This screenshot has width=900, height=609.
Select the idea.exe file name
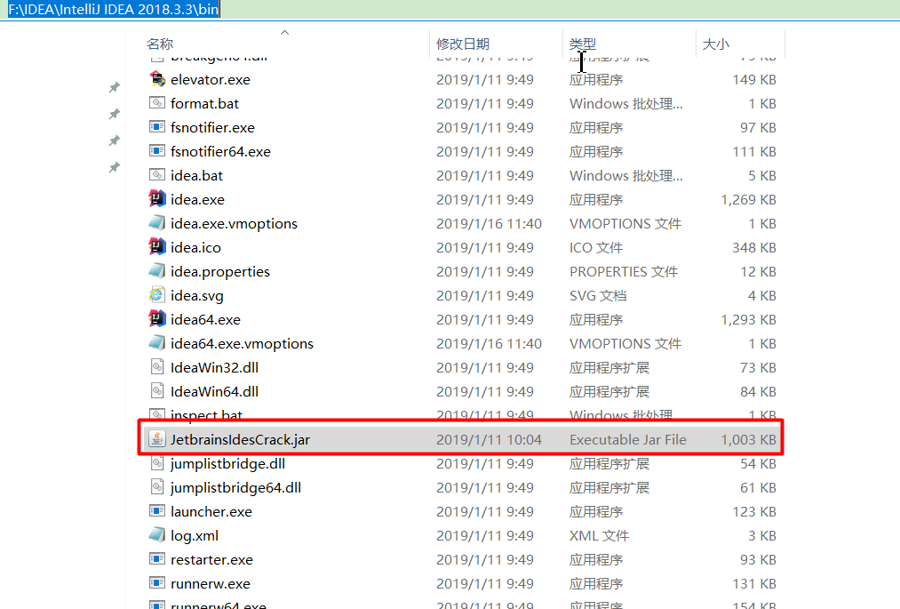point(197,199)
